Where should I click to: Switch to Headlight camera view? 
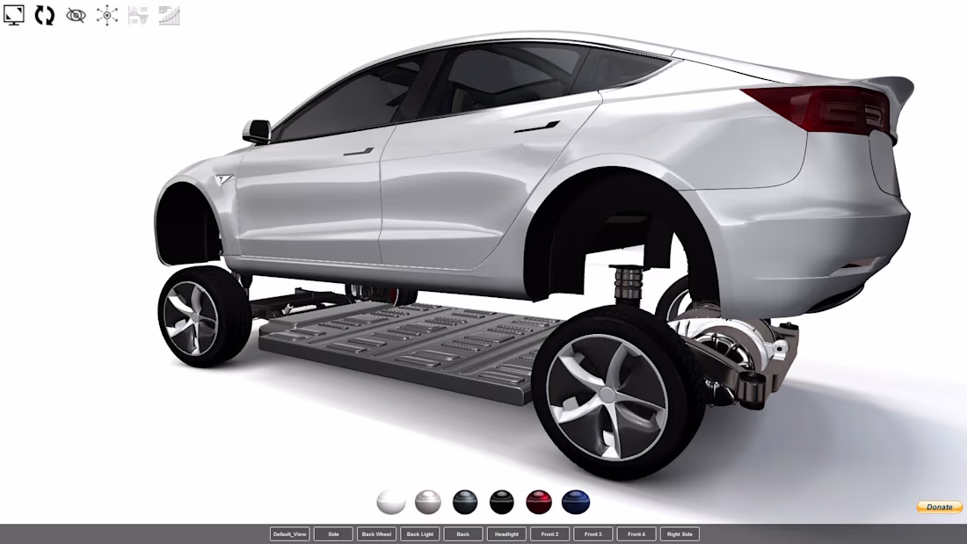tap(506, 534)
